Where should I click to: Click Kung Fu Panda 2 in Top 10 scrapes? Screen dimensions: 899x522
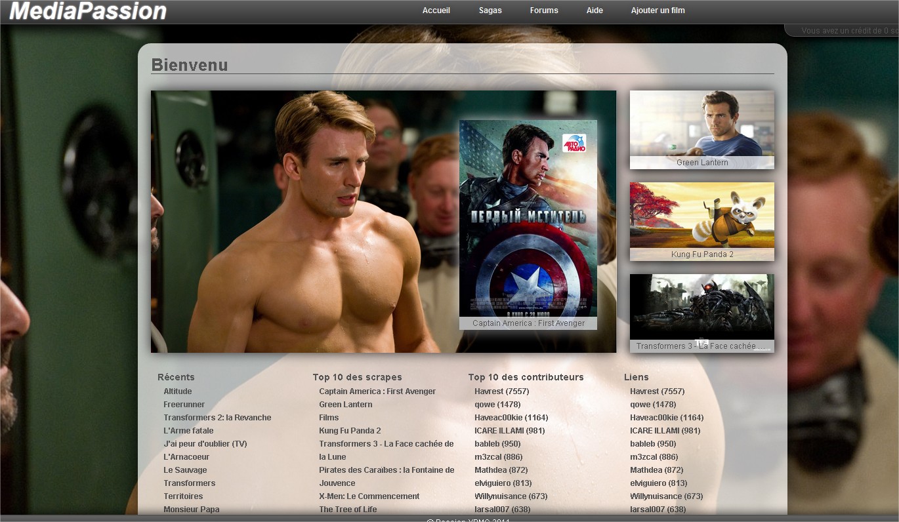pyautogui.click(x=350, y=431)
